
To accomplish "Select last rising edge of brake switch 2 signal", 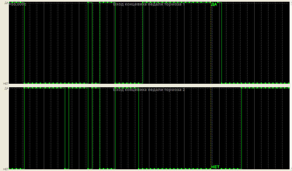I will [x=241, y=128].
